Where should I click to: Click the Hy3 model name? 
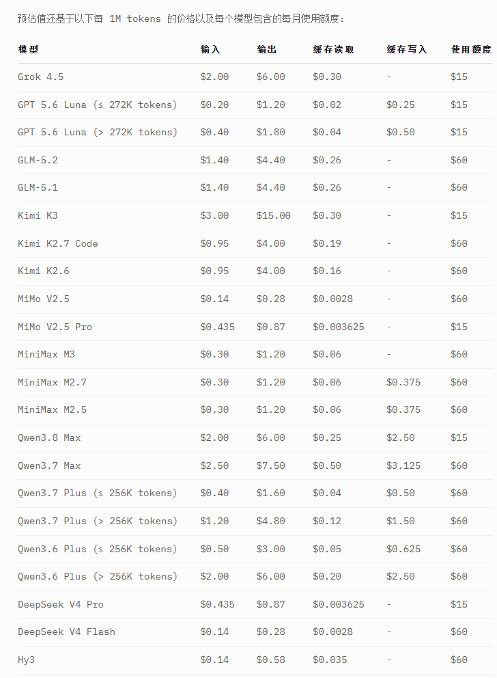click(27, 660)
